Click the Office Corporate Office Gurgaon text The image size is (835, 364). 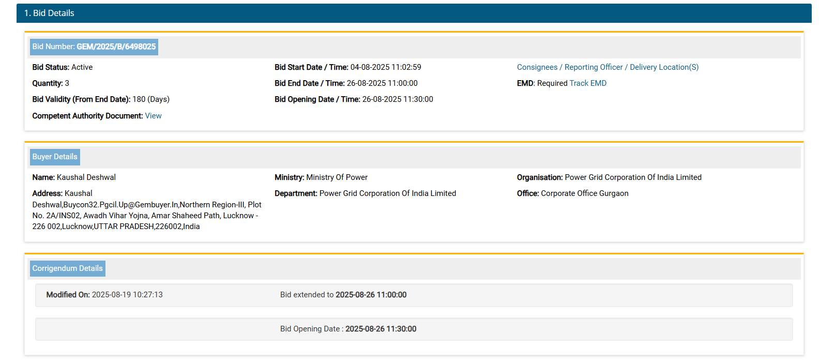coord(584,193)
